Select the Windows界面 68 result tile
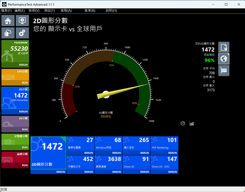 coord(108,144)
